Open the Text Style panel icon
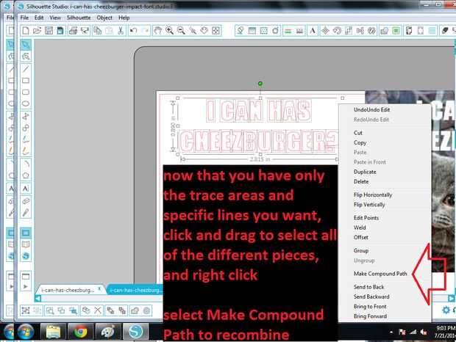Screen dimensions: 456x342 313,31
